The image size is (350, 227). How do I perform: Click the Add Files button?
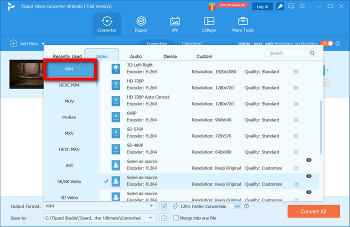pos(24,43)
